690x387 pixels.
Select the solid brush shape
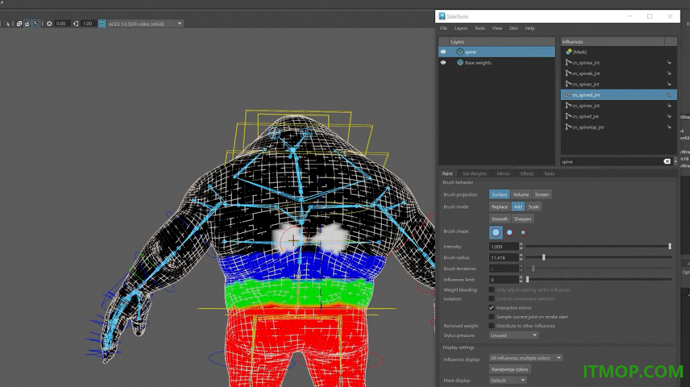(x=496, y=232)
